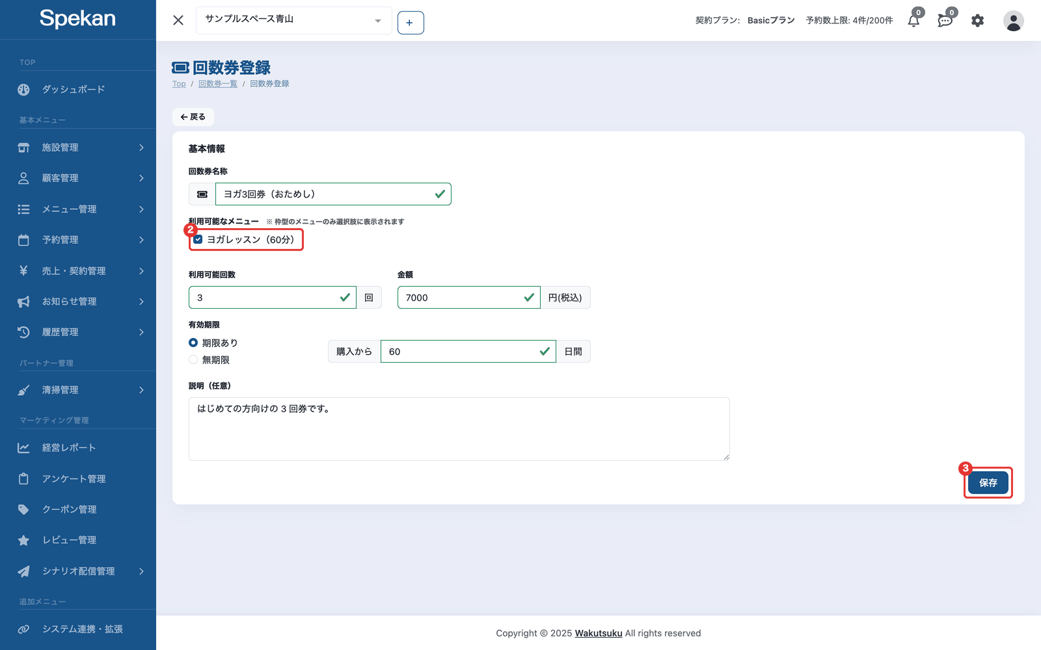Click the 説明（任意）description textarea
The image size is (1041, 650).
[459, 429]
